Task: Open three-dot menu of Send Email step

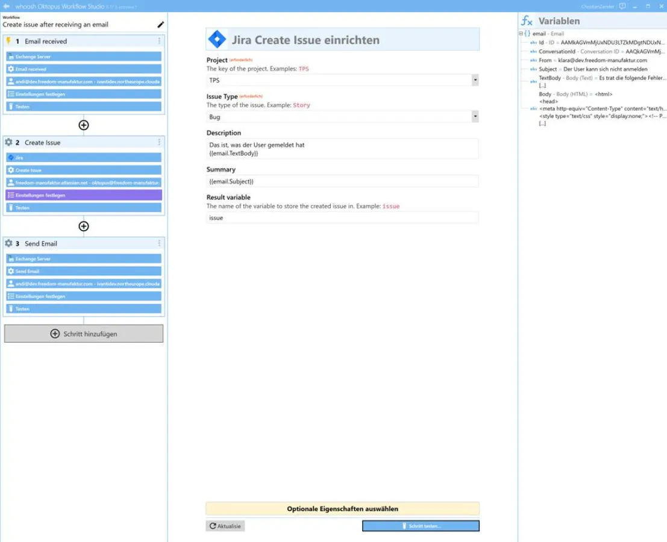Action: pos(160,244)
